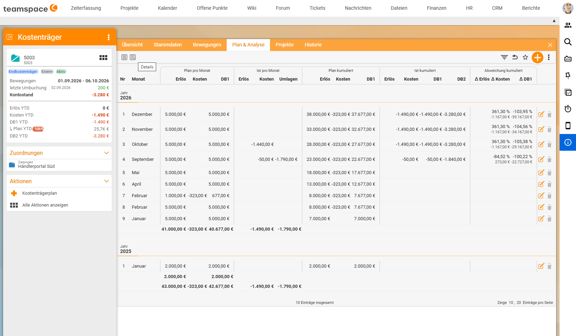
Task: Open the grid menu of cost center 5003
Action: [103, 58]
